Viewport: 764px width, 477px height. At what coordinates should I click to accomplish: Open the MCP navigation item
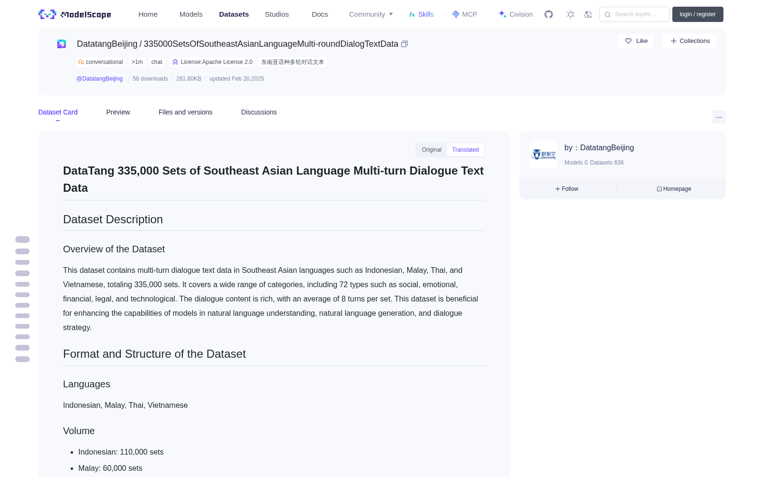pos(465,14)
